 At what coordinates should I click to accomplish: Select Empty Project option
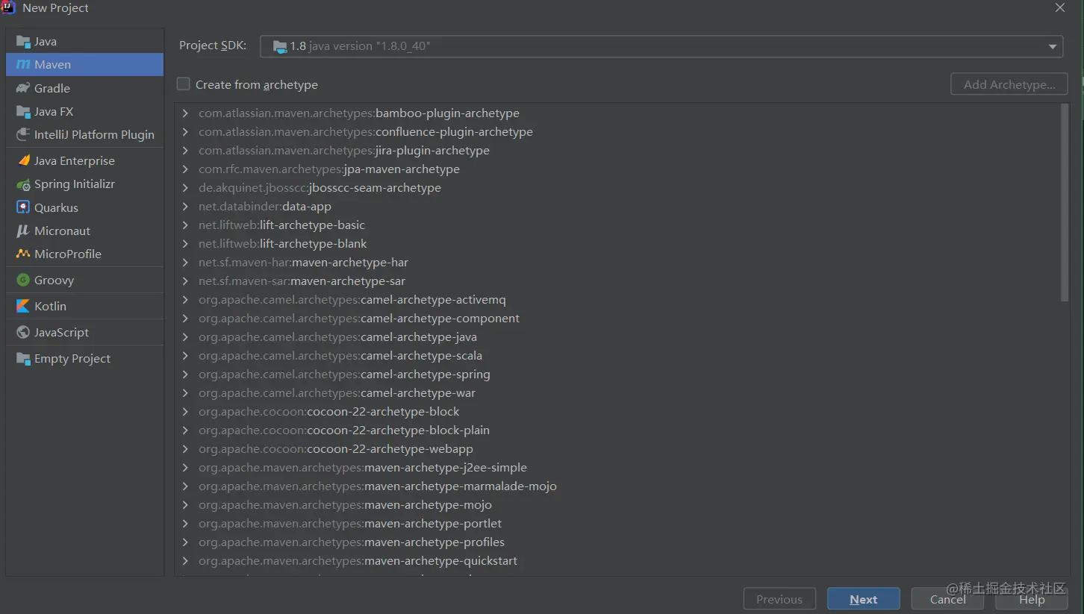click(x=84, y=358)
